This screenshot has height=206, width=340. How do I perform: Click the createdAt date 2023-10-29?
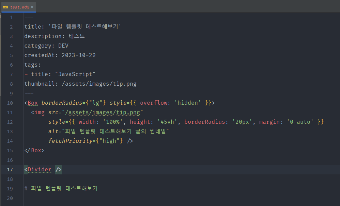(78, 55)
